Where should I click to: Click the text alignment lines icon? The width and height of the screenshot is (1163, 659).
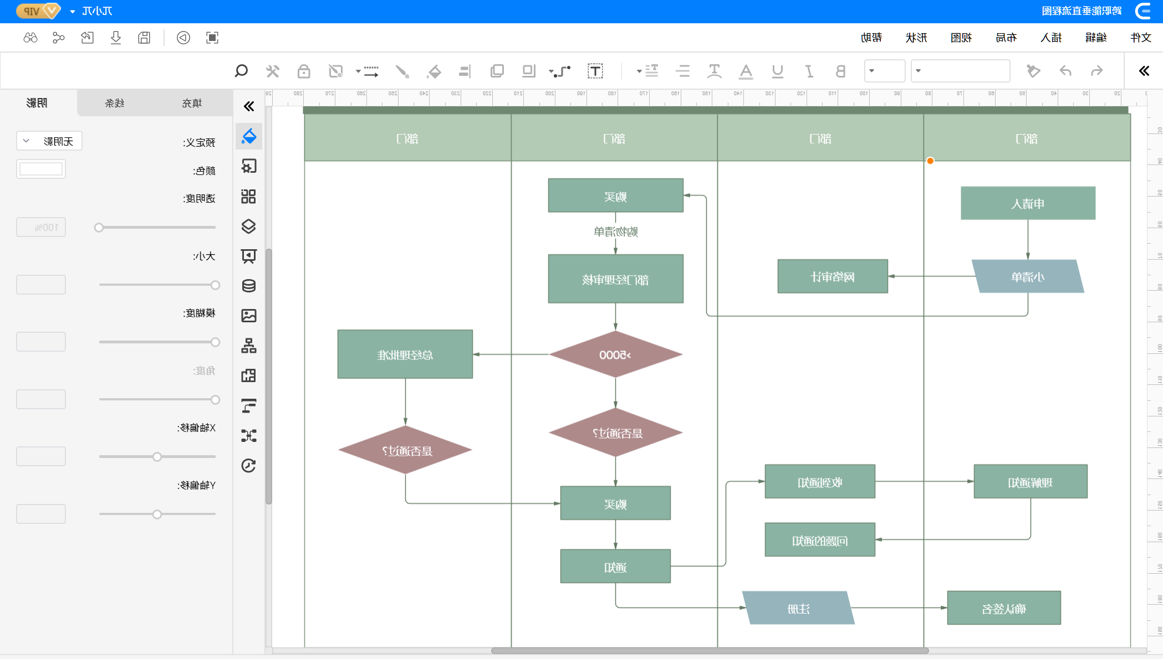click(683, 71)
